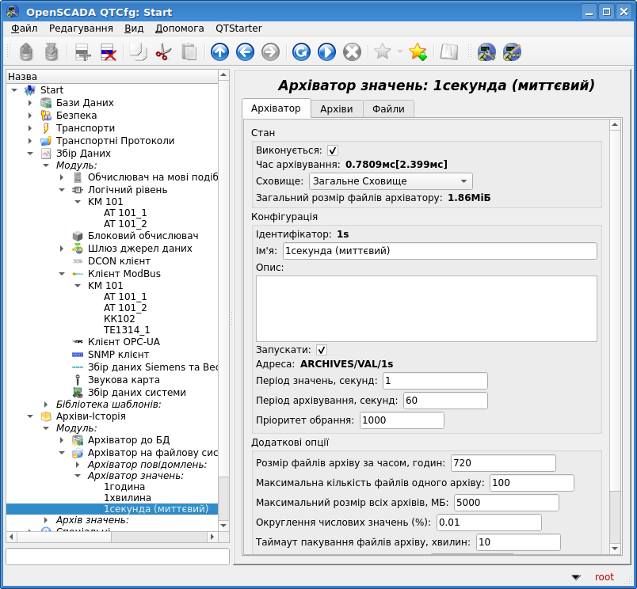Switch to the Архіви tab

[x=336, y=109]
